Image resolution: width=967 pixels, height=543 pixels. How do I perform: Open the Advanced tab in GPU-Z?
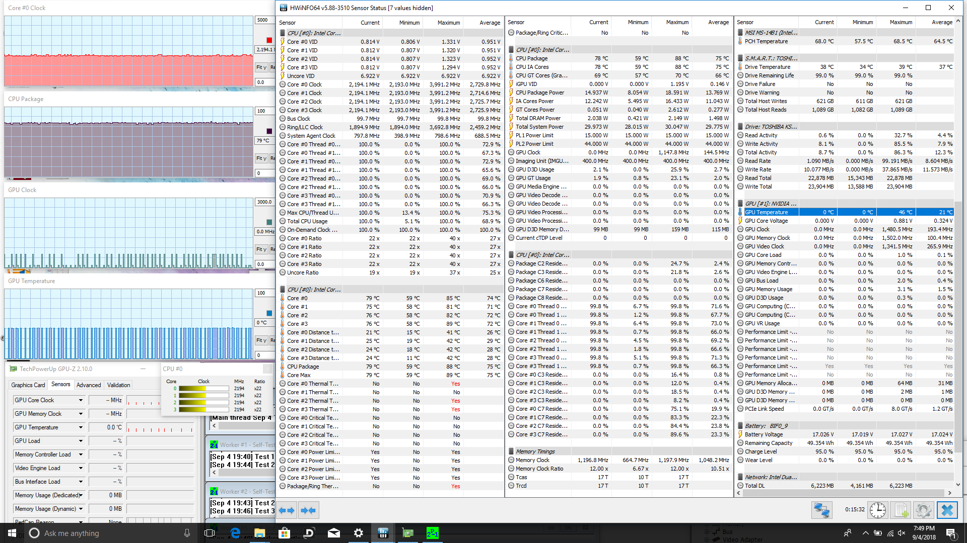[x=89, y=385]
